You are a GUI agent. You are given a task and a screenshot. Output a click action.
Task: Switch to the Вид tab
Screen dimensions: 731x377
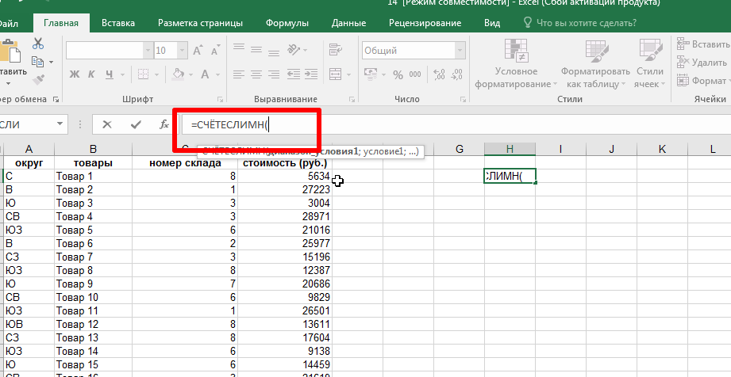492,23
